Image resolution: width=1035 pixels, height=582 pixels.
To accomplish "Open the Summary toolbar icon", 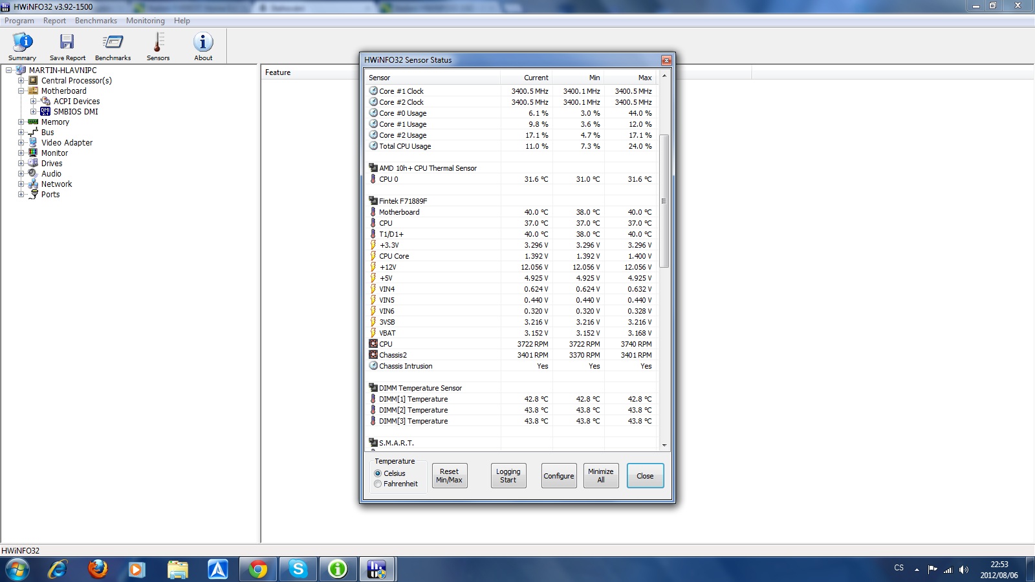I will tap(22, 42).
